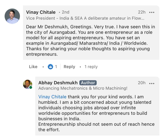
Task: Expand the 1 reply thread
Action: [91, 67]
